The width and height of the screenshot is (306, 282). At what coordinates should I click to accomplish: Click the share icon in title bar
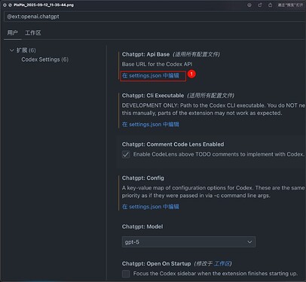(270, 5)
